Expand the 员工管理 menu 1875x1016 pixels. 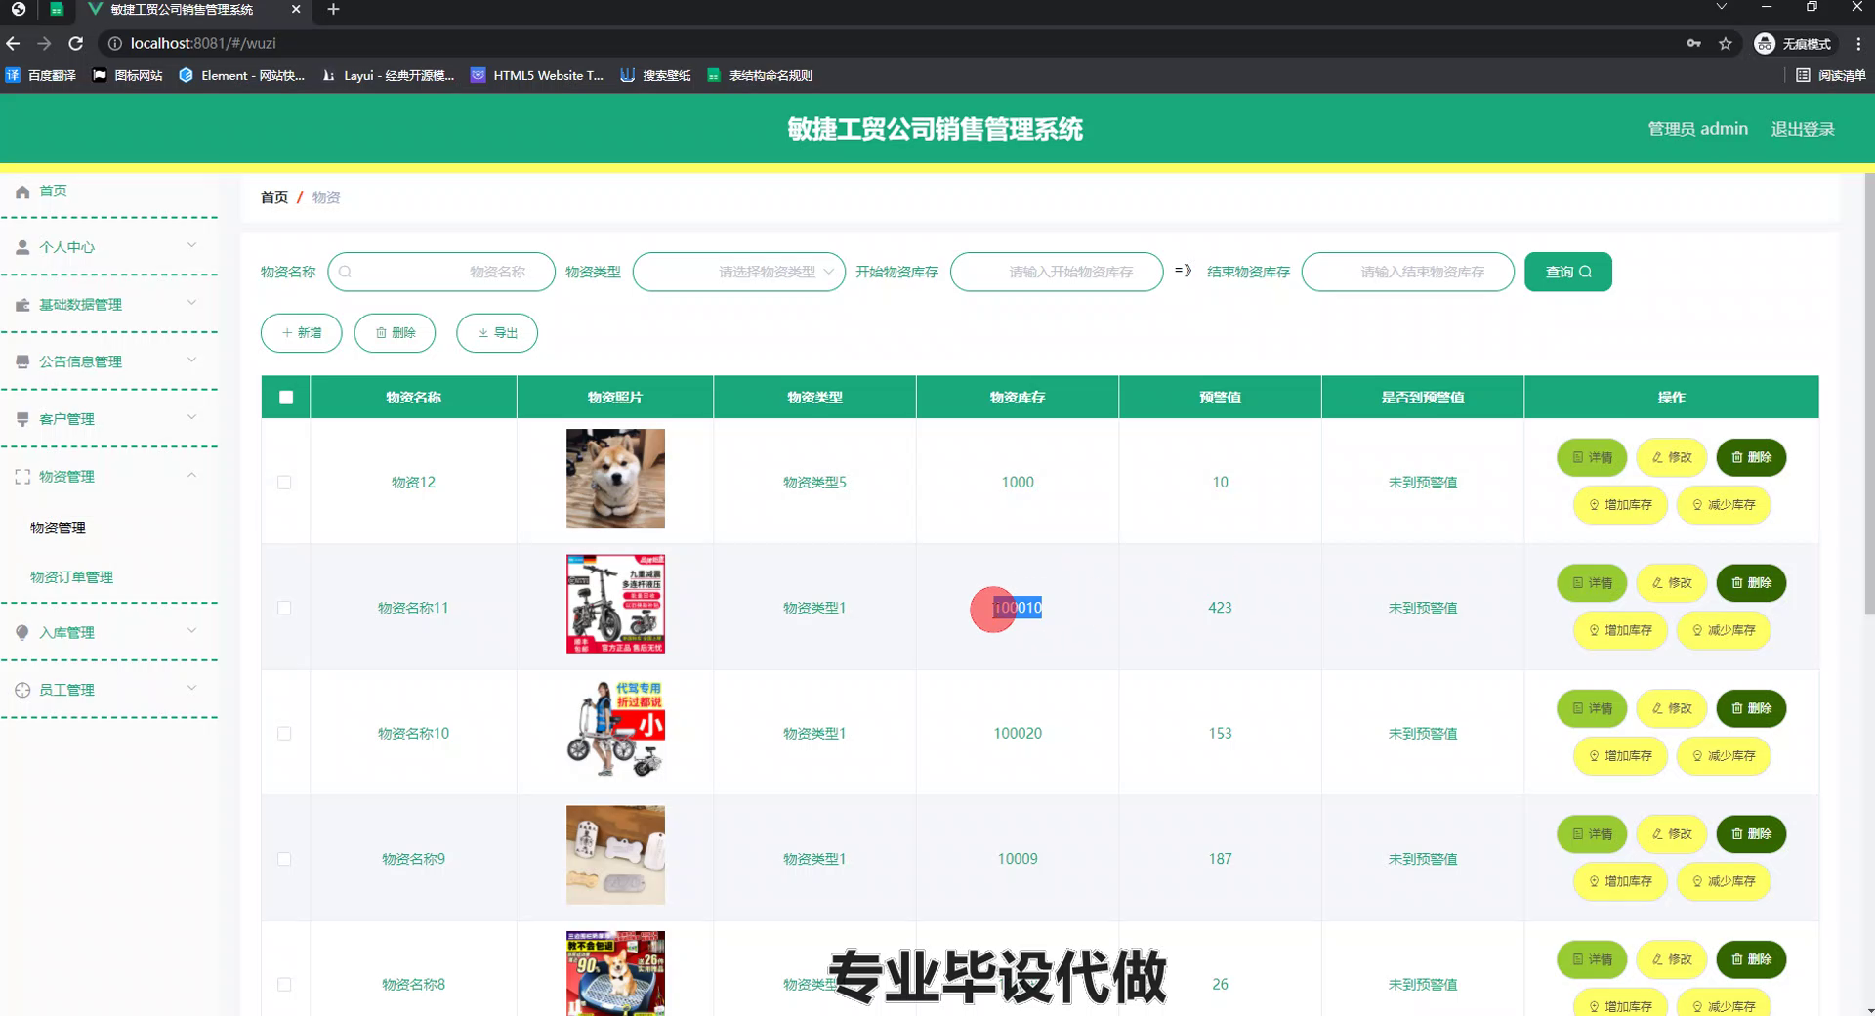[191, 688]
